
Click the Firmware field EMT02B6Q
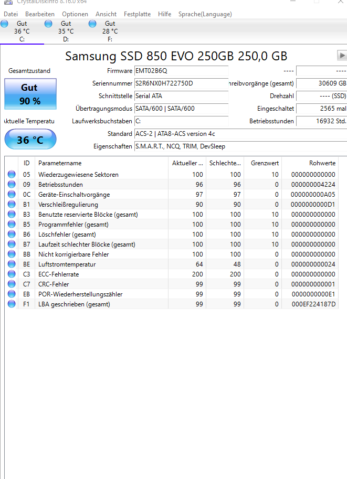click(181, 71)
